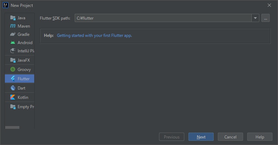Click the Empty Project folder icon
This screenshot has height=145, width=278.
click(x=13, y=106)
